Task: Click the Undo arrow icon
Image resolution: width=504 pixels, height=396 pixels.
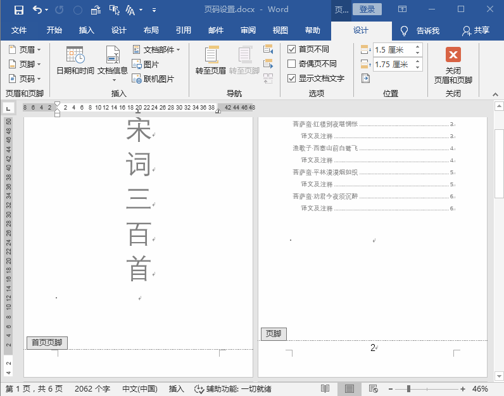Action: 37,10
